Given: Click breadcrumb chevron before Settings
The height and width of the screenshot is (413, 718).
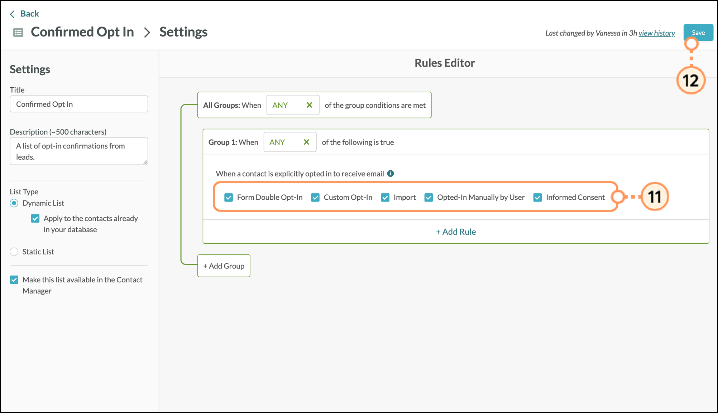Looking at the screenshot, I should (x=147, y=33).
